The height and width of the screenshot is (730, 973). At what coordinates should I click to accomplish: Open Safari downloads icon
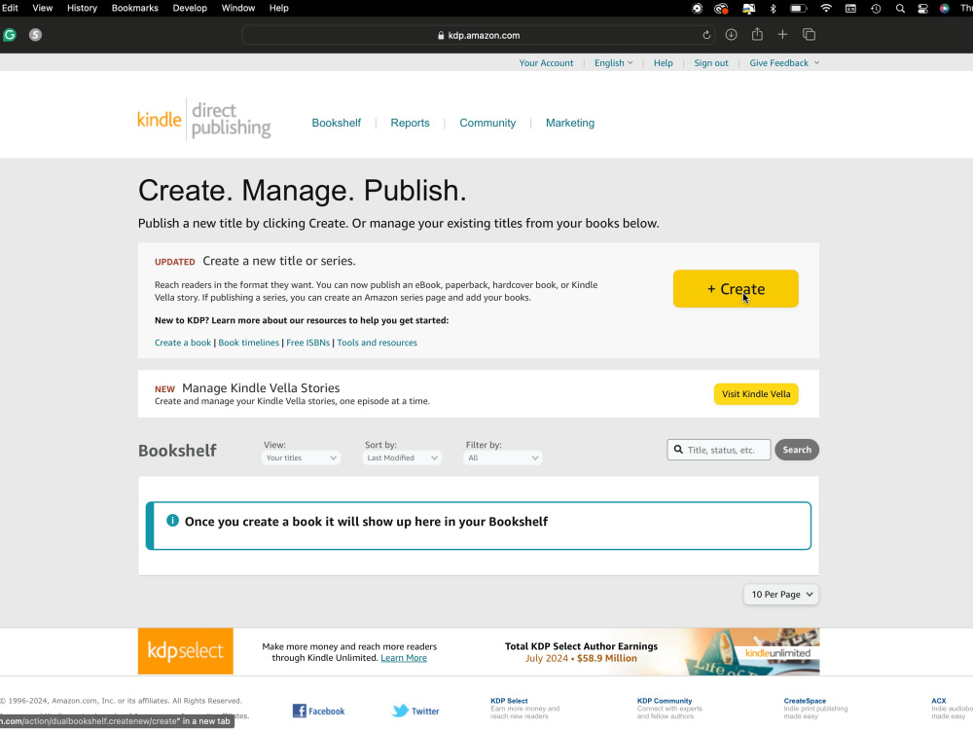click(731, 35)
